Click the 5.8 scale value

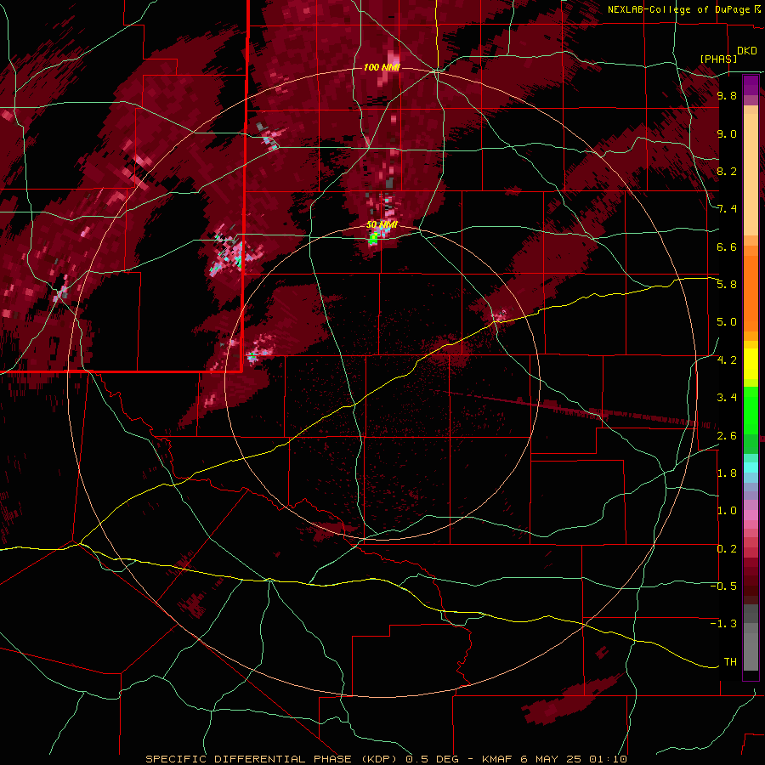727,285
